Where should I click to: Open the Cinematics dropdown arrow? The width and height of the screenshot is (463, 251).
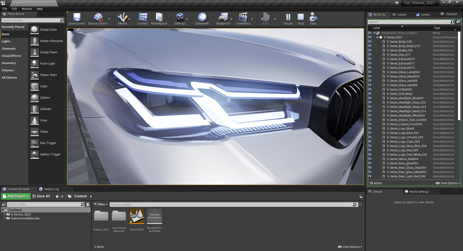coord(252,19)
